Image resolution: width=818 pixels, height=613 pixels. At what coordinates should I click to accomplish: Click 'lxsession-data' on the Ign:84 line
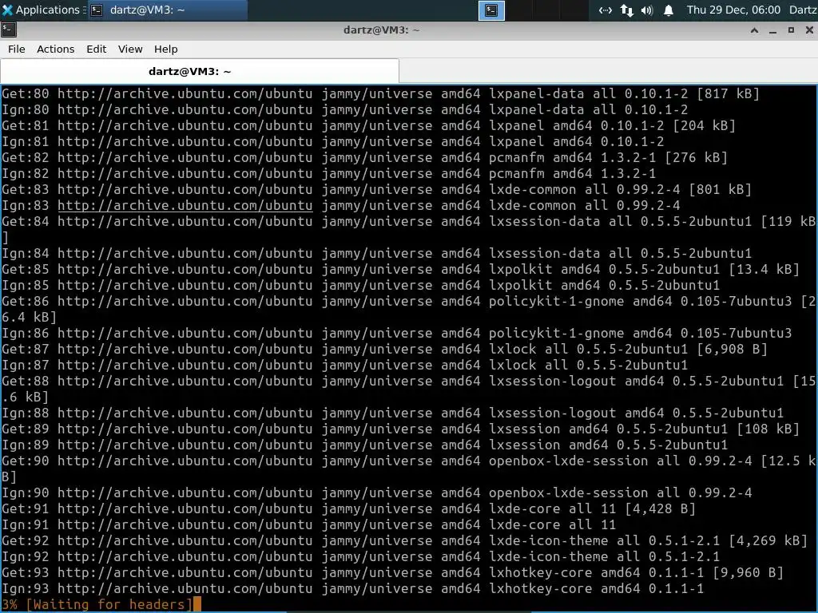click(x=544, y=253)
